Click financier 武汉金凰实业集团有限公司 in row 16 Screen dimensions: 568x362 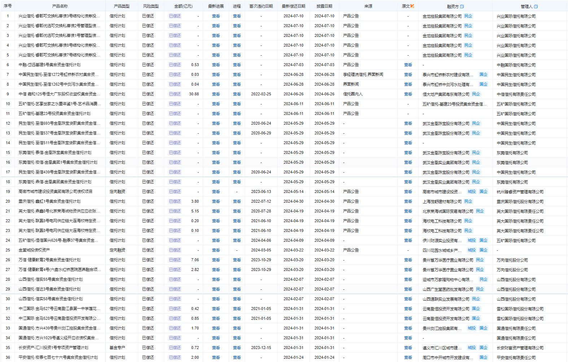tap(446, 163)
